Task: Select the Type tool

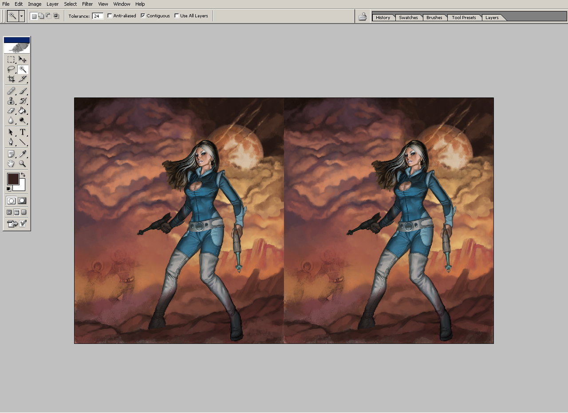Action: pos(23,132)
